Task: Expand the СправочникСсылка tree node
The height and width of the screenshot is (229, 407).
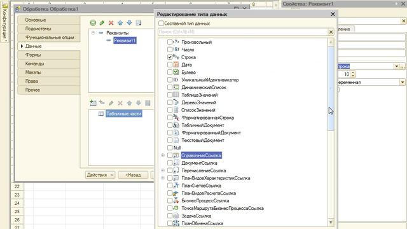Action: click(163, 155)
